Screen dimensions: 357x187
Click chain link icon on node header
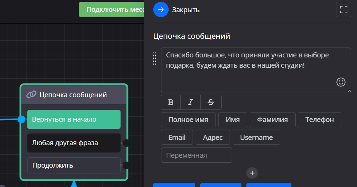[31, 95]
